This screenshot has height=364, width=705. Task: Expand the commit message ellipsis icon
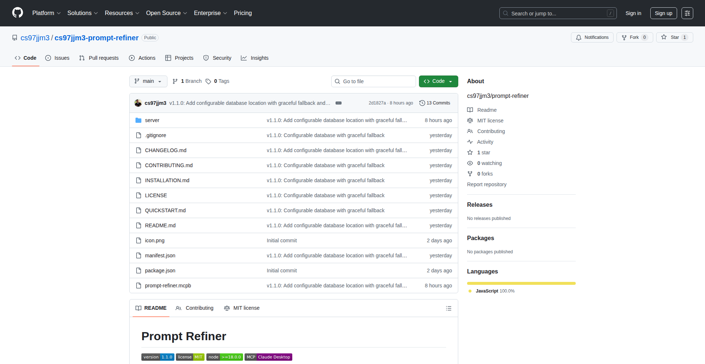pyautogui.click(x=339, y=103)
